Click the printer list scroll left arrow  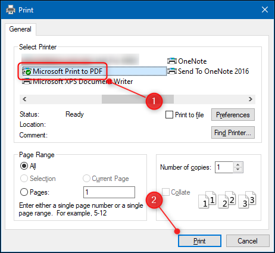(x=24, y=99)
